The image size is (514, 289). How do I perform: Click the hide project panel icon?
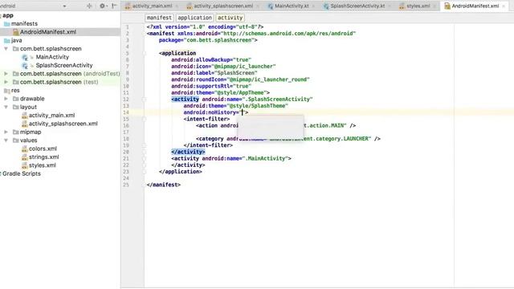(x=114, y=6)
